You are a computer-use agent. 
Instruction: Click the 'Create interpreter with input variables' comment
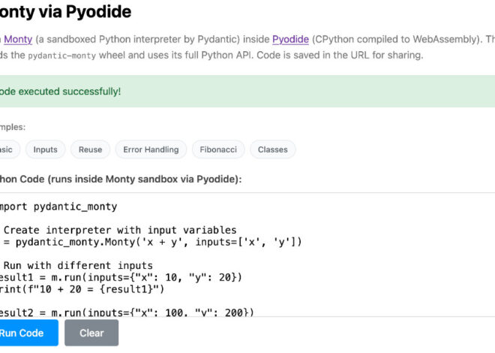tap(118, 230)
